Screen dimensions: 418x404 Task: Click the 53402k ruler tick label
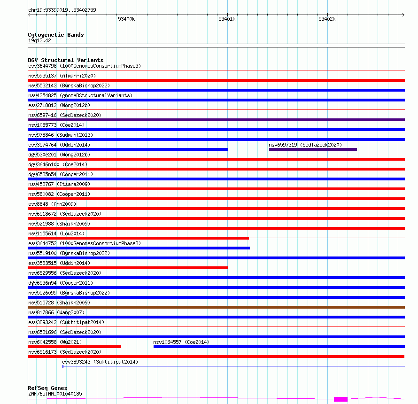tap(327, 19)
